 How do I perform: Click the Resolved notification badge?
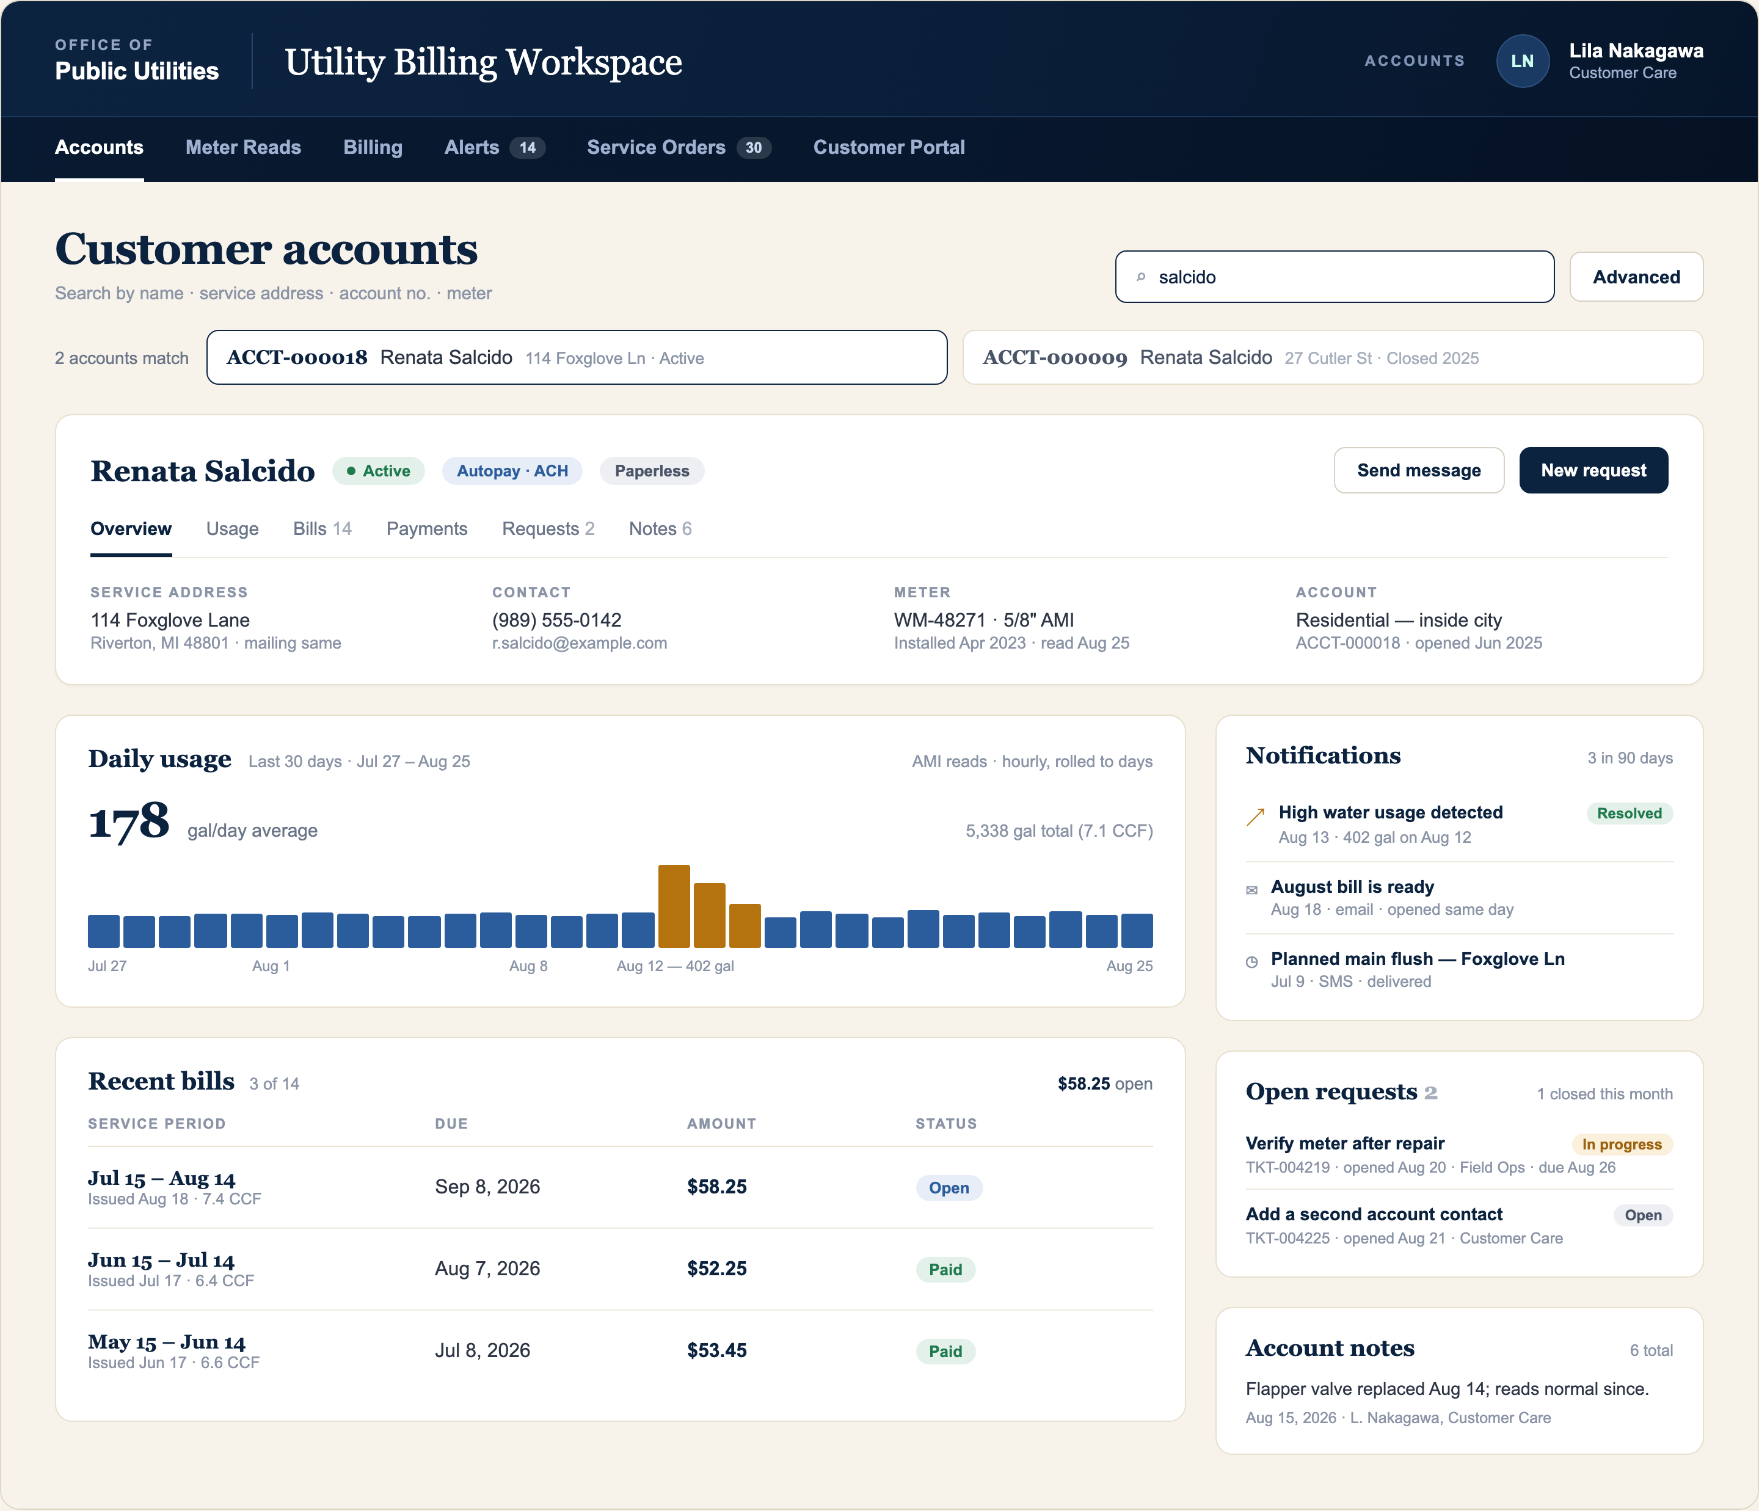[1629, 814]
